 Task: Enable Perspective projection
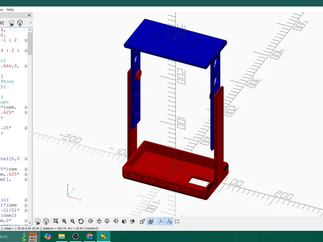click(142, 221)
